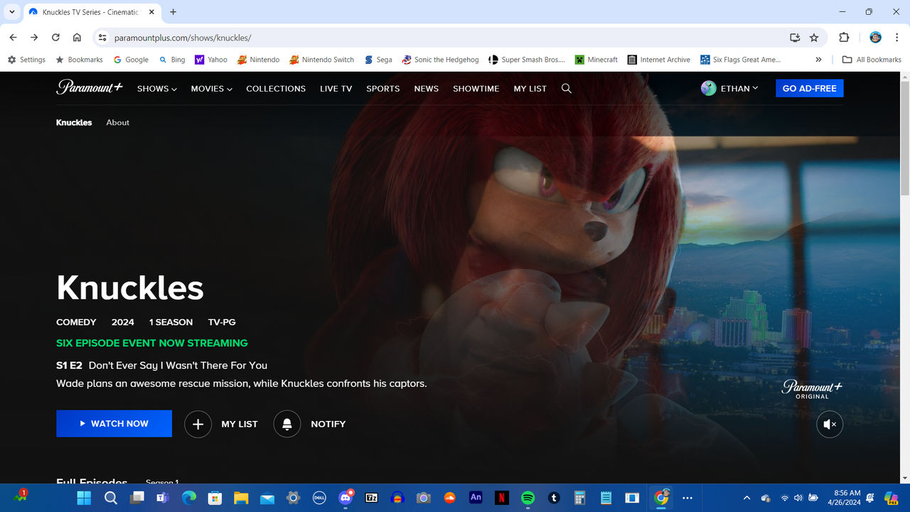Open the Paramount+ search icon
This screenshot has height=512, width=910.
coord(567,88)
